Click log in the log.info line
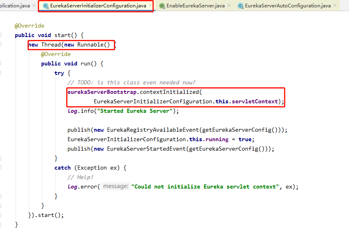The image size is (349, 233). (x=72, y=111)
